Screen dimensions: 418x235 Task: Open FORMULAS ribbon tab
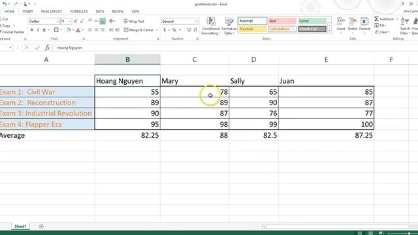tap(79, 11)
